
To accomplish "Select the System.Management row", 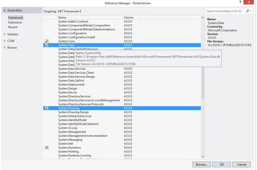I will tap(122, 132).
